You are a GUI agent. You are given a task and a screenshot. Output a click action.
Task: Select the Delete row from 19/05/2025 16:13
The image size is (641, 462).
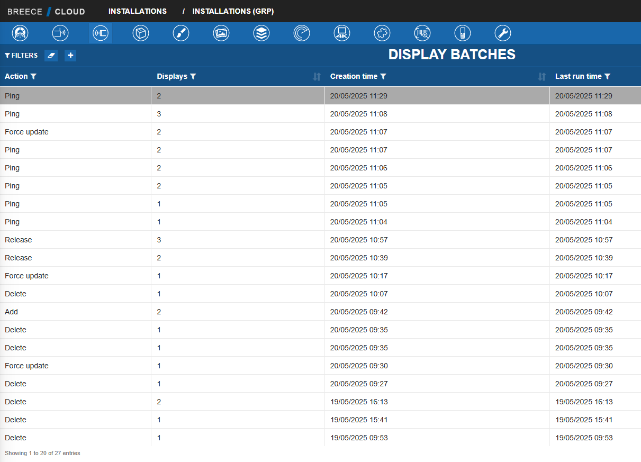pyautogui.click(x=320, y=402)
